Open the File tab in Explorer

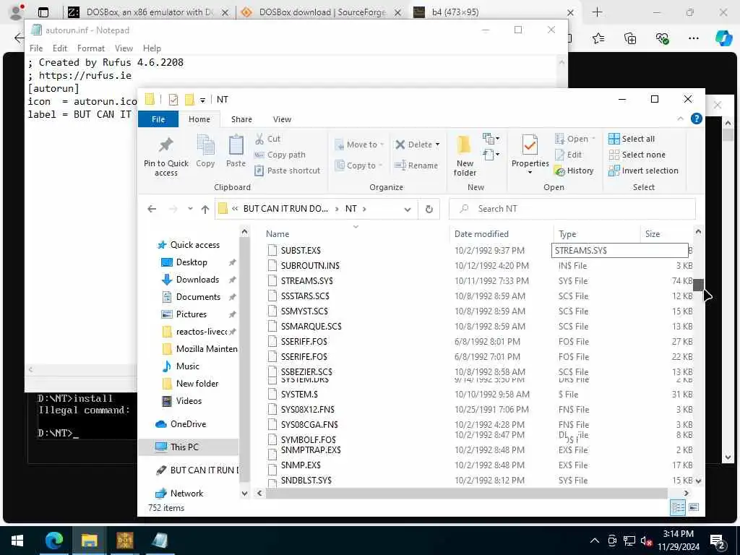[158, 119]
